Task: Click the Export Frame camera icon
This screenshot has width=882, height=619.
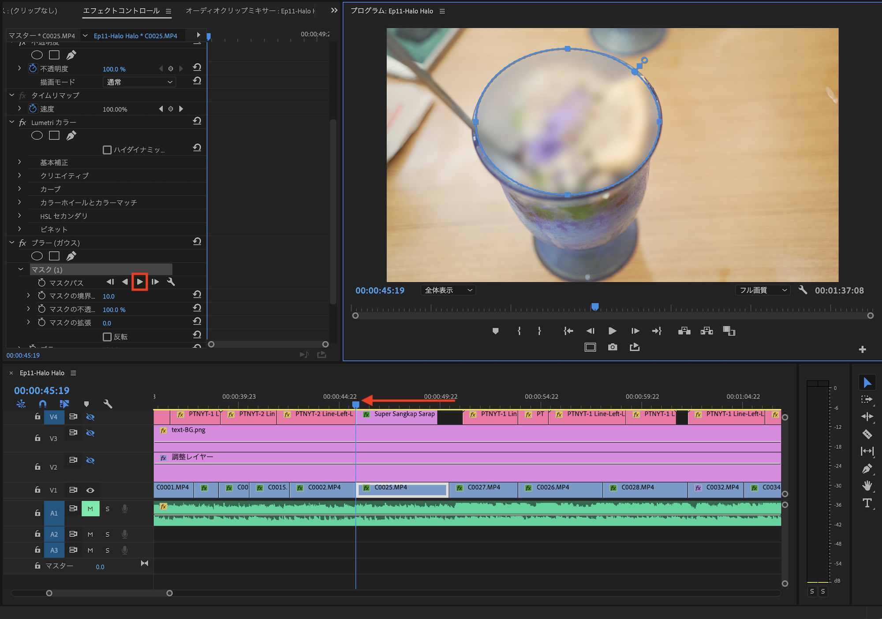Action: (613, 347)
